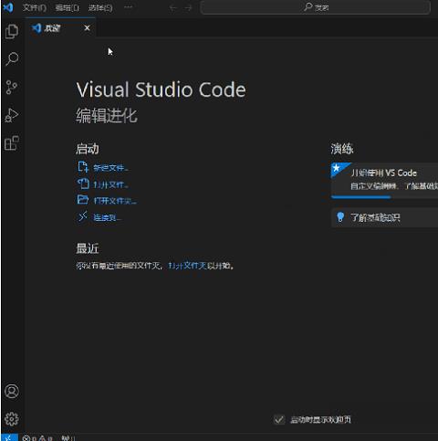Open the Accounts menu icon

click(12, 391)
